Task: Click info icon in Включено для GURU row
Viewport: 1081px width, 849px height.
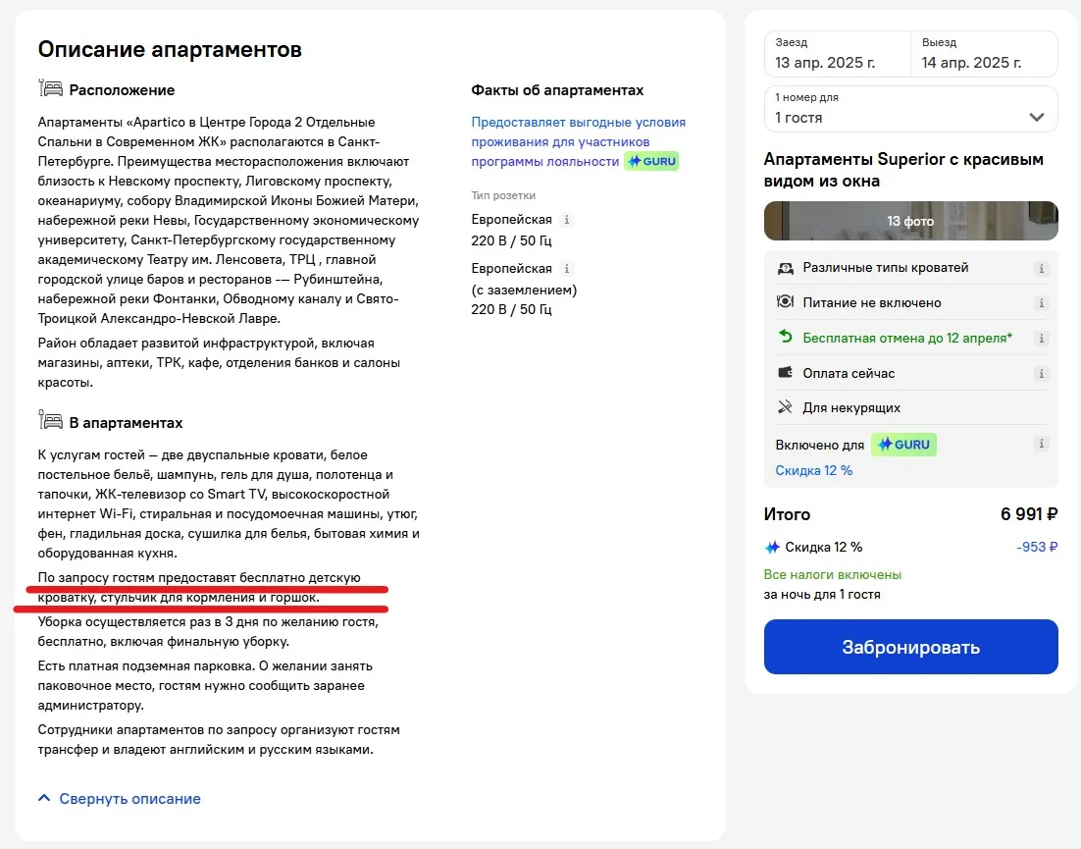Action: point(1041,444)
